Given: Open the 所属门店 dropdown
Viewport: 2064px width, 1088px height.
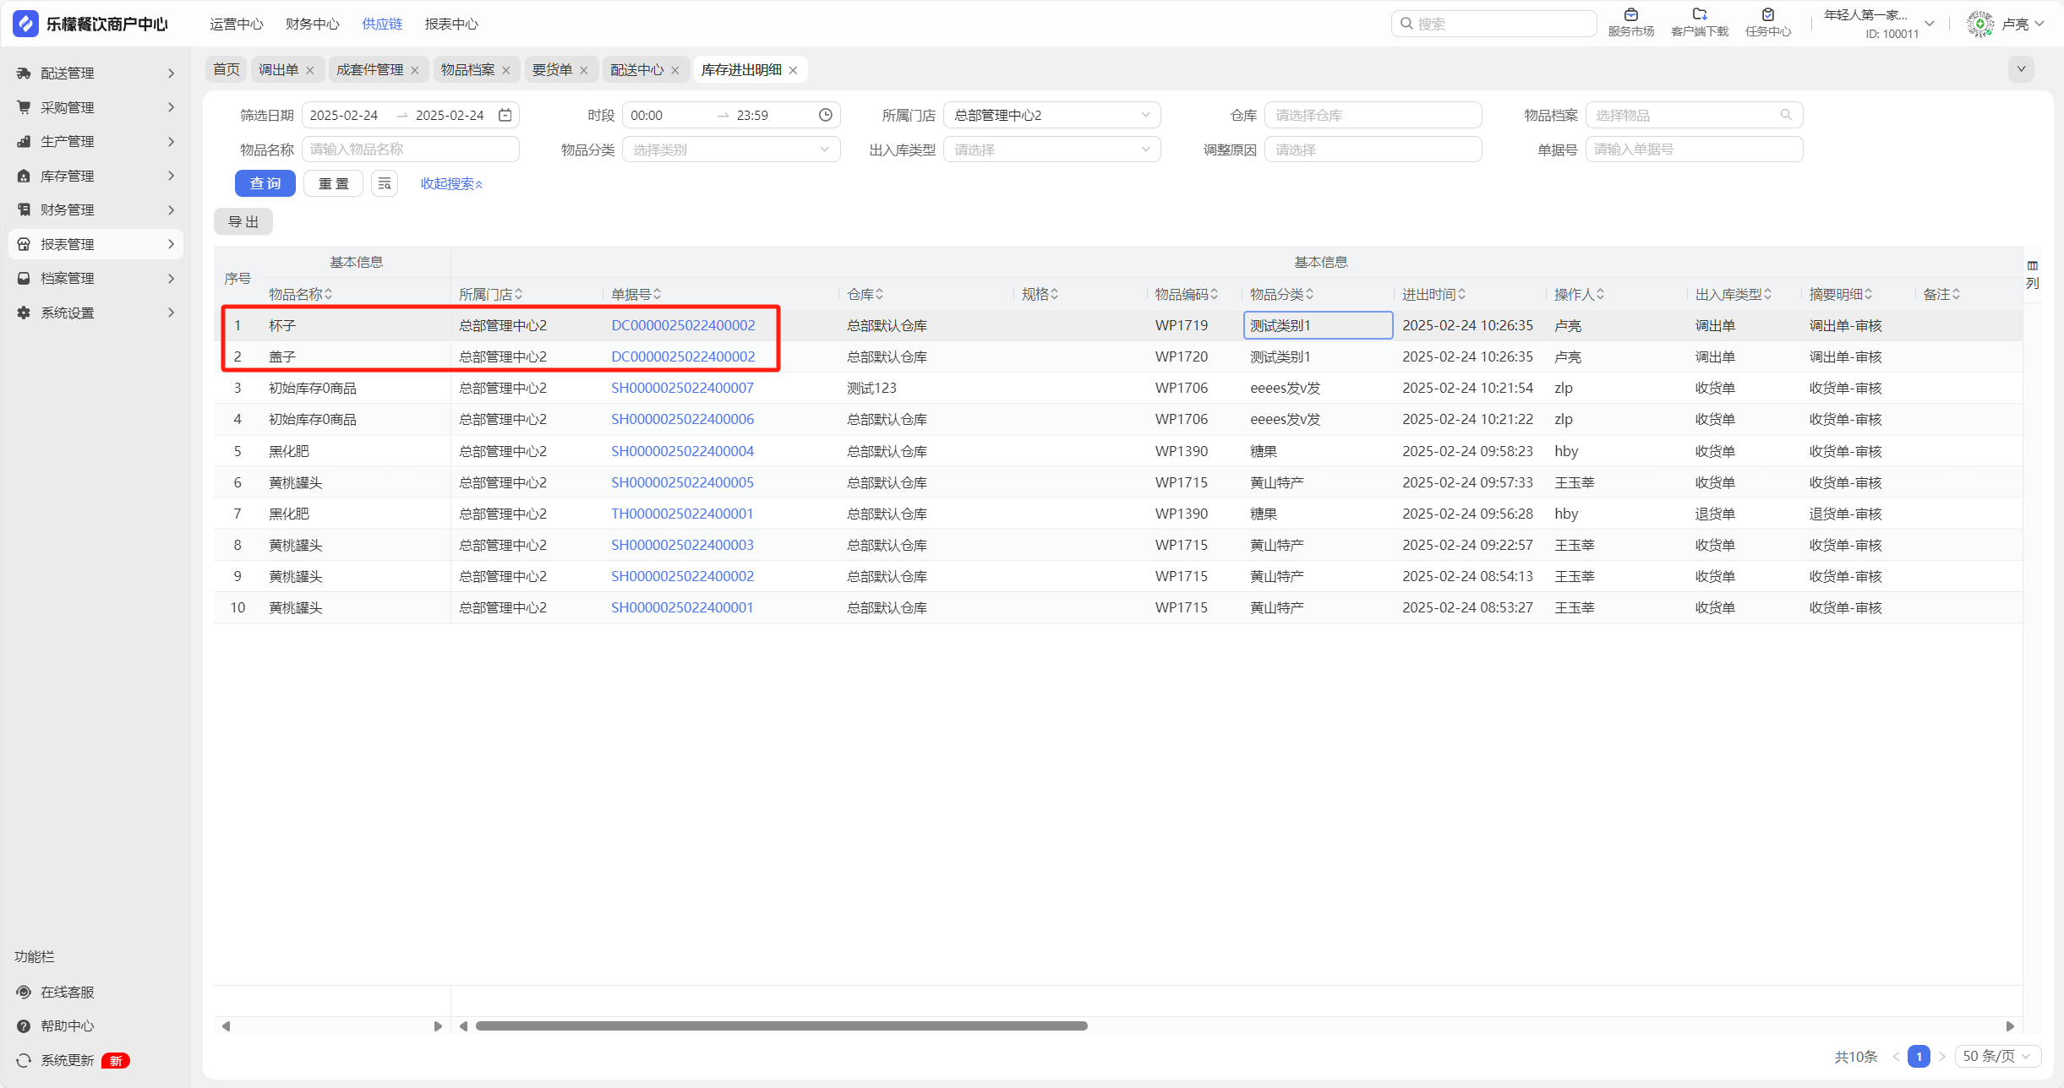Looking at the screenshot, I should coord(1051,115).
